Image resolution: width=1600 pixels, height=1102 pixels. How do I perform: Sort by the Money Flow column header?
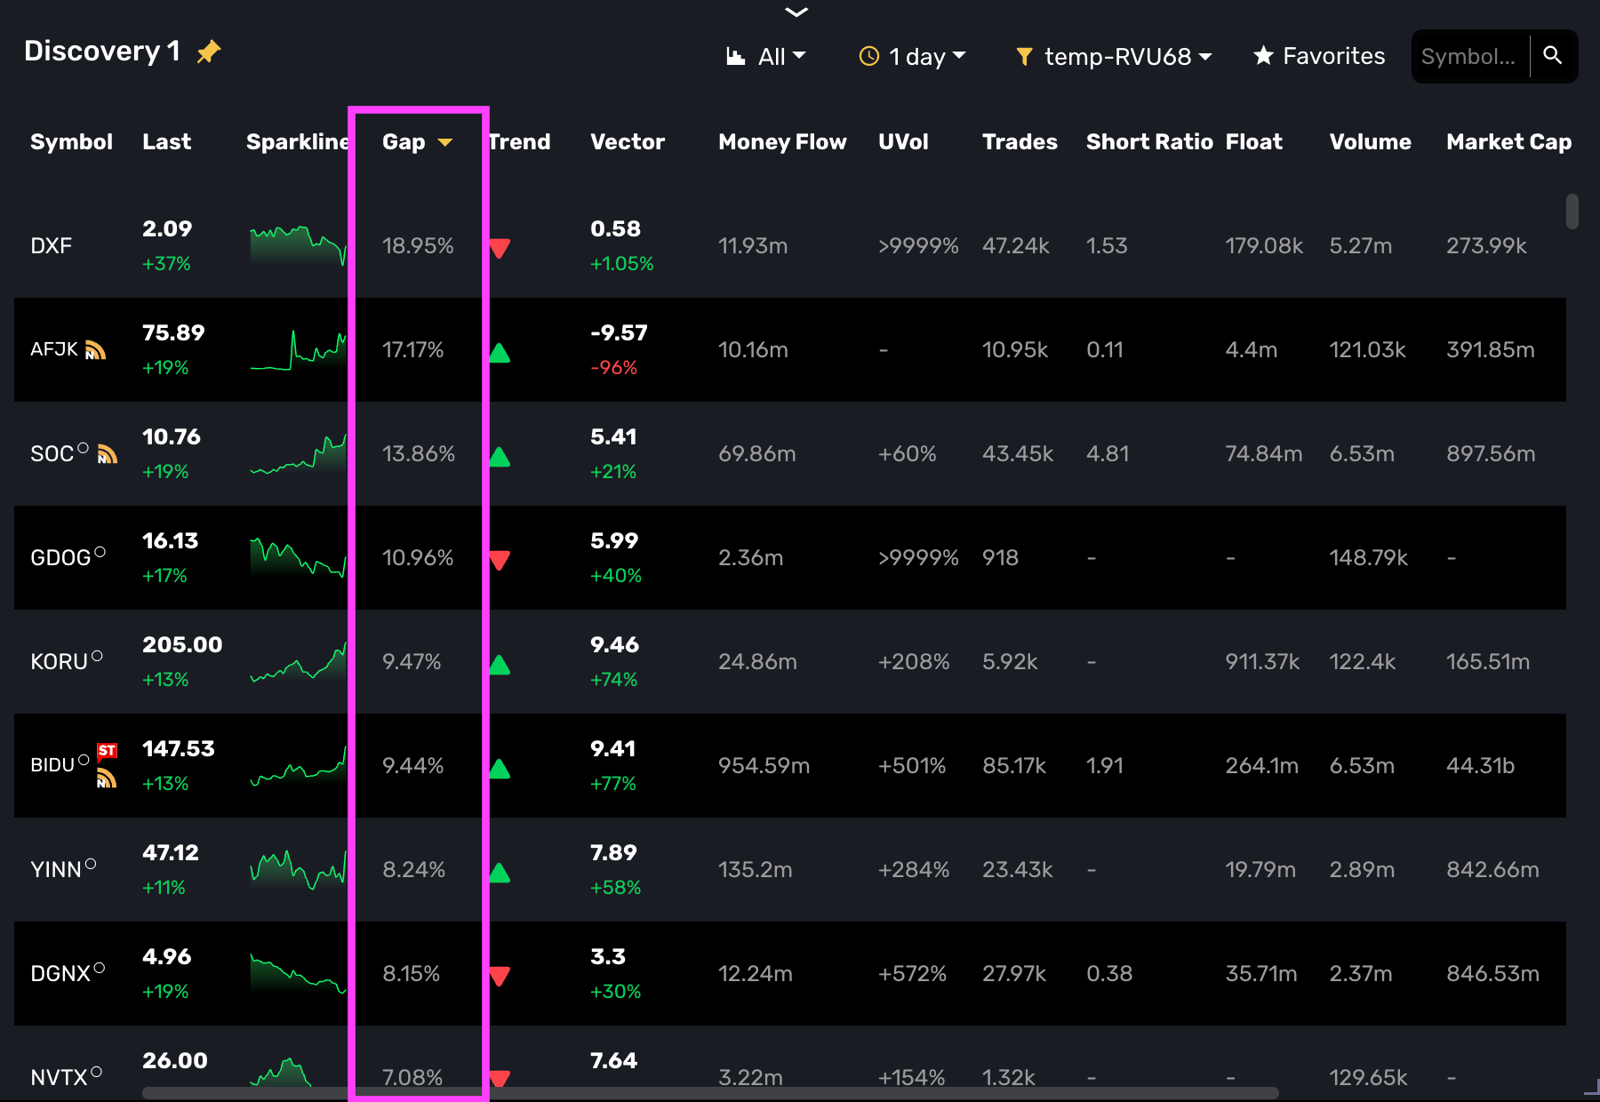pyautogui.click(x=781, y=142)
